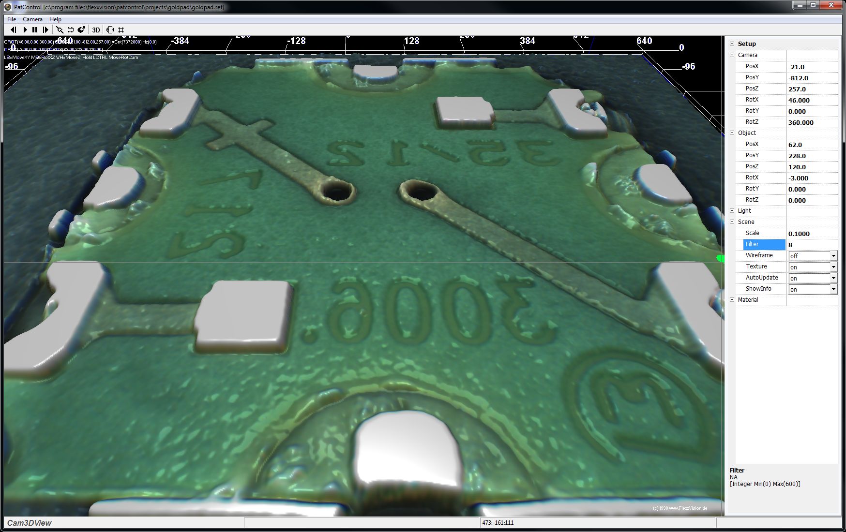This screenshot has height=532, width=846.
Task: Open the Wireframe dropdown
Action: (x=833, y=256)
